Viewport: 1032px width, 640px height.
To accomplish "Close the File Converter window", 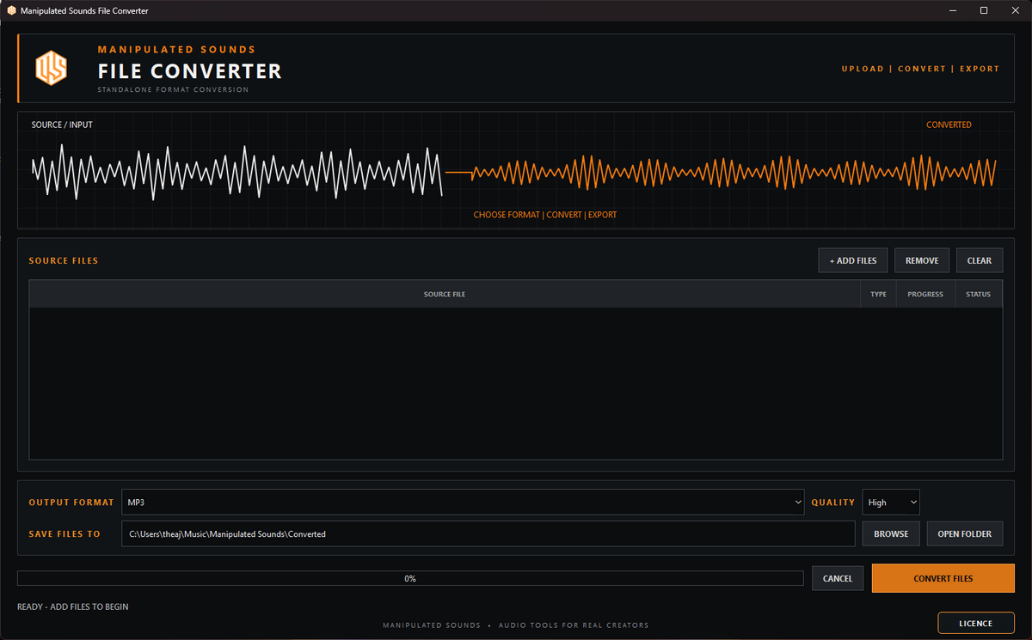I will 1016,10.
